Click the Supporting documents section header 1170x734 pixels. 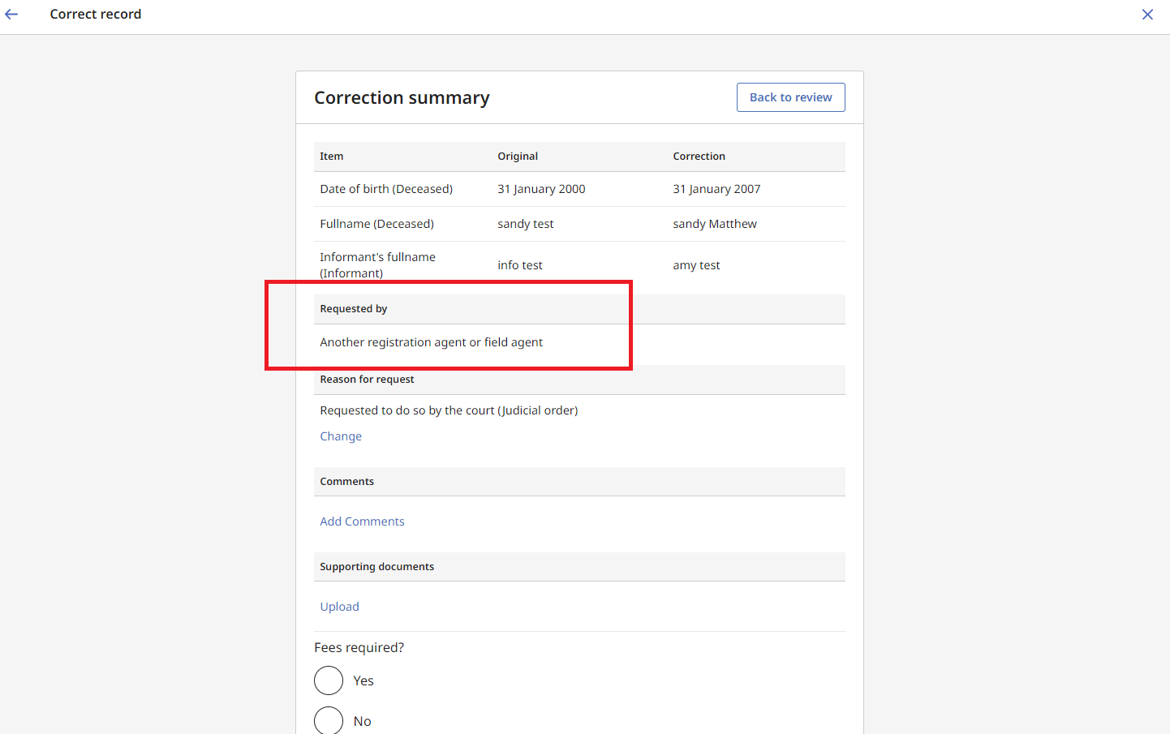pos(376,566)
